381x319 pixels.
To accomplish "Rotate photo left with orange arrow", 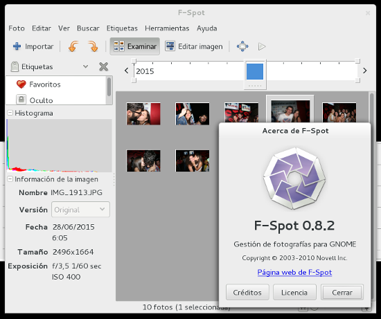I will [x=73, y=46].
